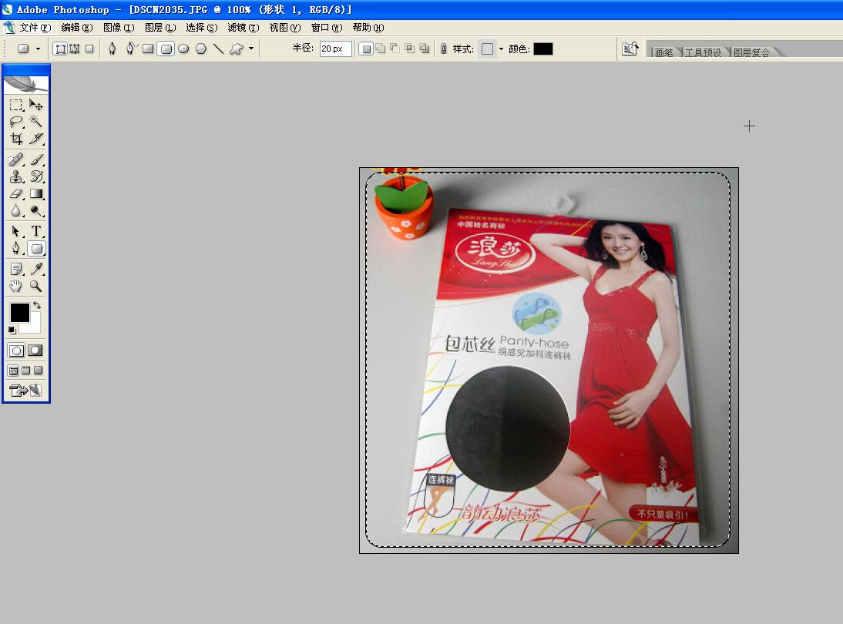Image resolution: width=843 pixels, height=624 pixels.
Task: Select the Notes tool
Action: (16, 270)
